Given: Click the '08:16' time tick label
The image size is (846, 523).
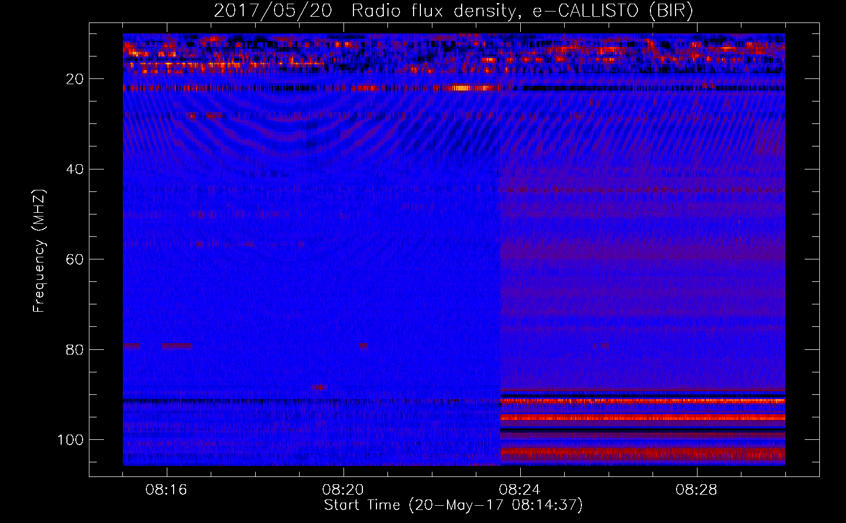Looking at the screenshot, I should click(x=166, y=490).
